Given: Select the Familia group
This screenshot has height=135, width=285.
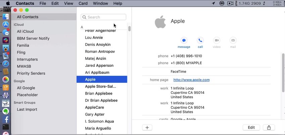Looking at the screenshot, I should coord(23,45).
